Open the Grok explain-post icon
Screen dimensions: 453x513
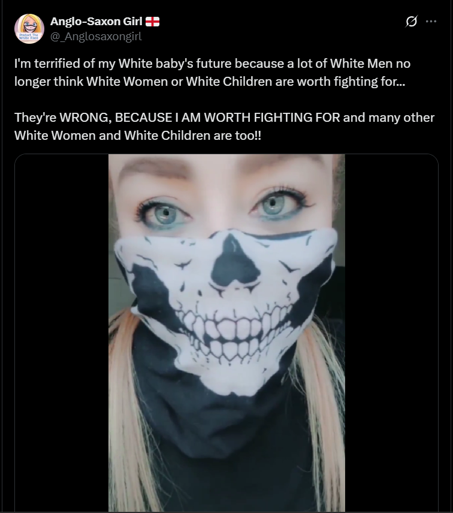(x=411, y=22)
